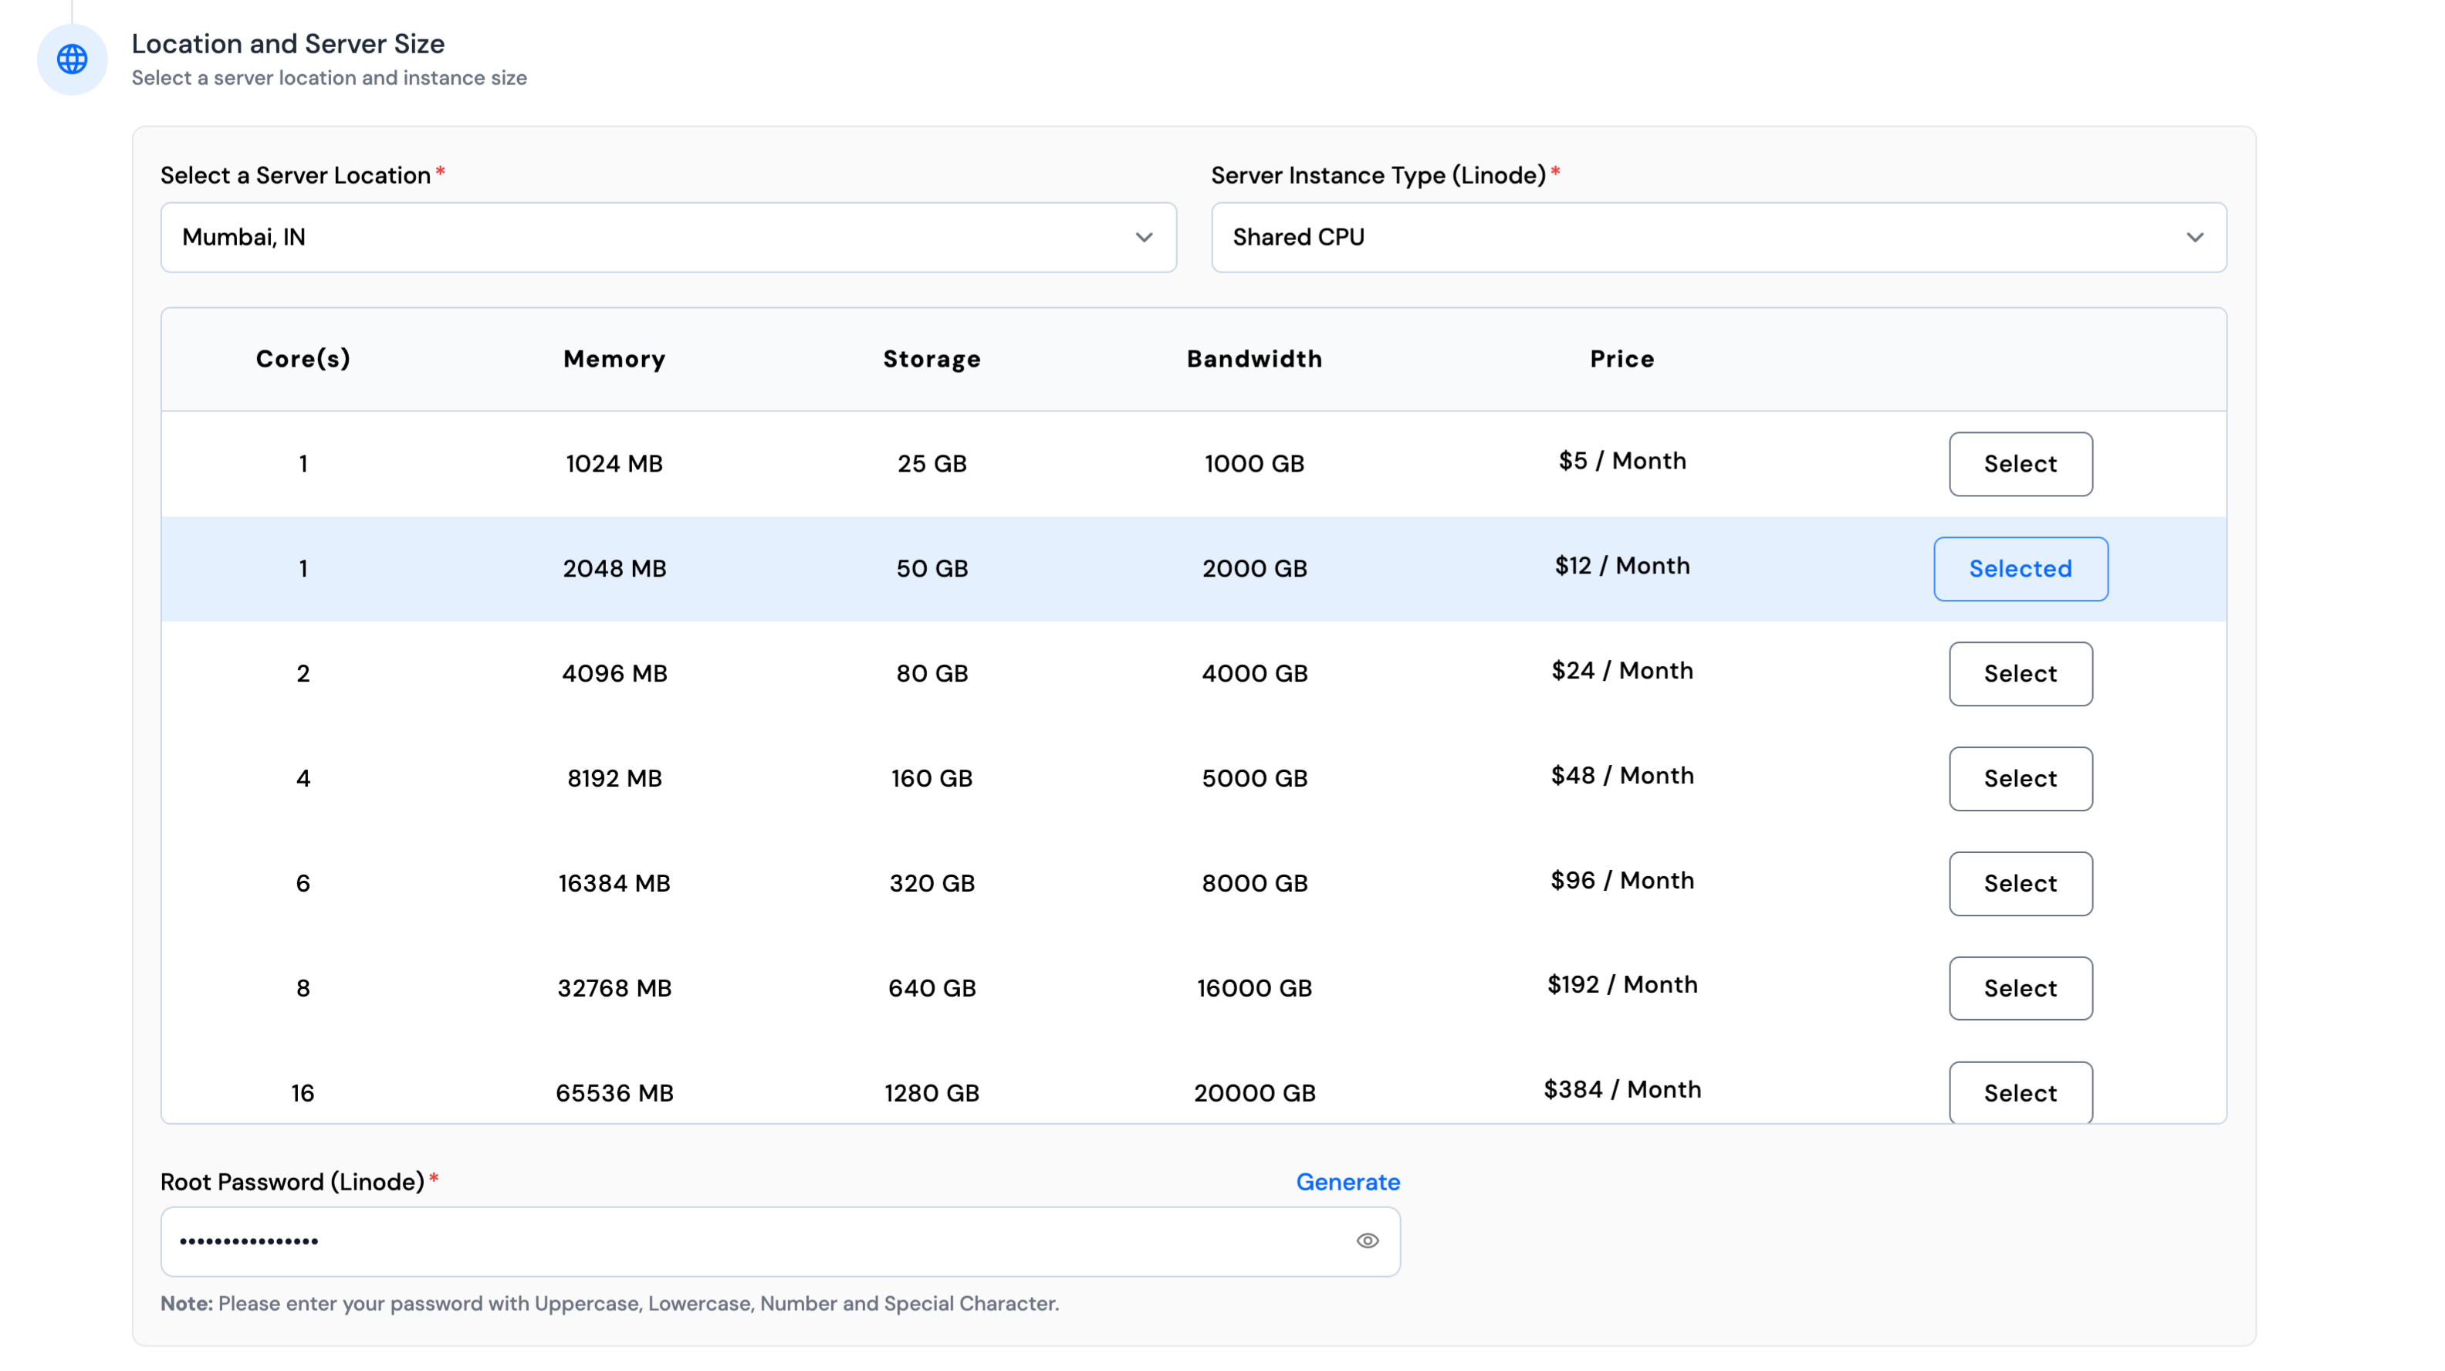The width and height of the screenshot is (2445, 1371).
Task: Click chevron arrow in Server Location field
Action: (x=1144, y=237)
